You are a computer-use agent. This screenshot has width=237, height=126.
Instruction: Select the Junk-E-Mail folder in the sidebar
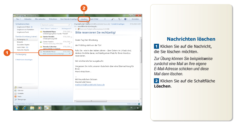click(x=22, y=47)
